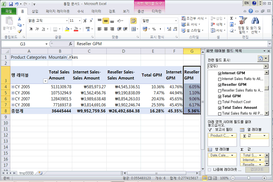
Task: Apply italic formatting icon
Action: (x=37, y=29)
